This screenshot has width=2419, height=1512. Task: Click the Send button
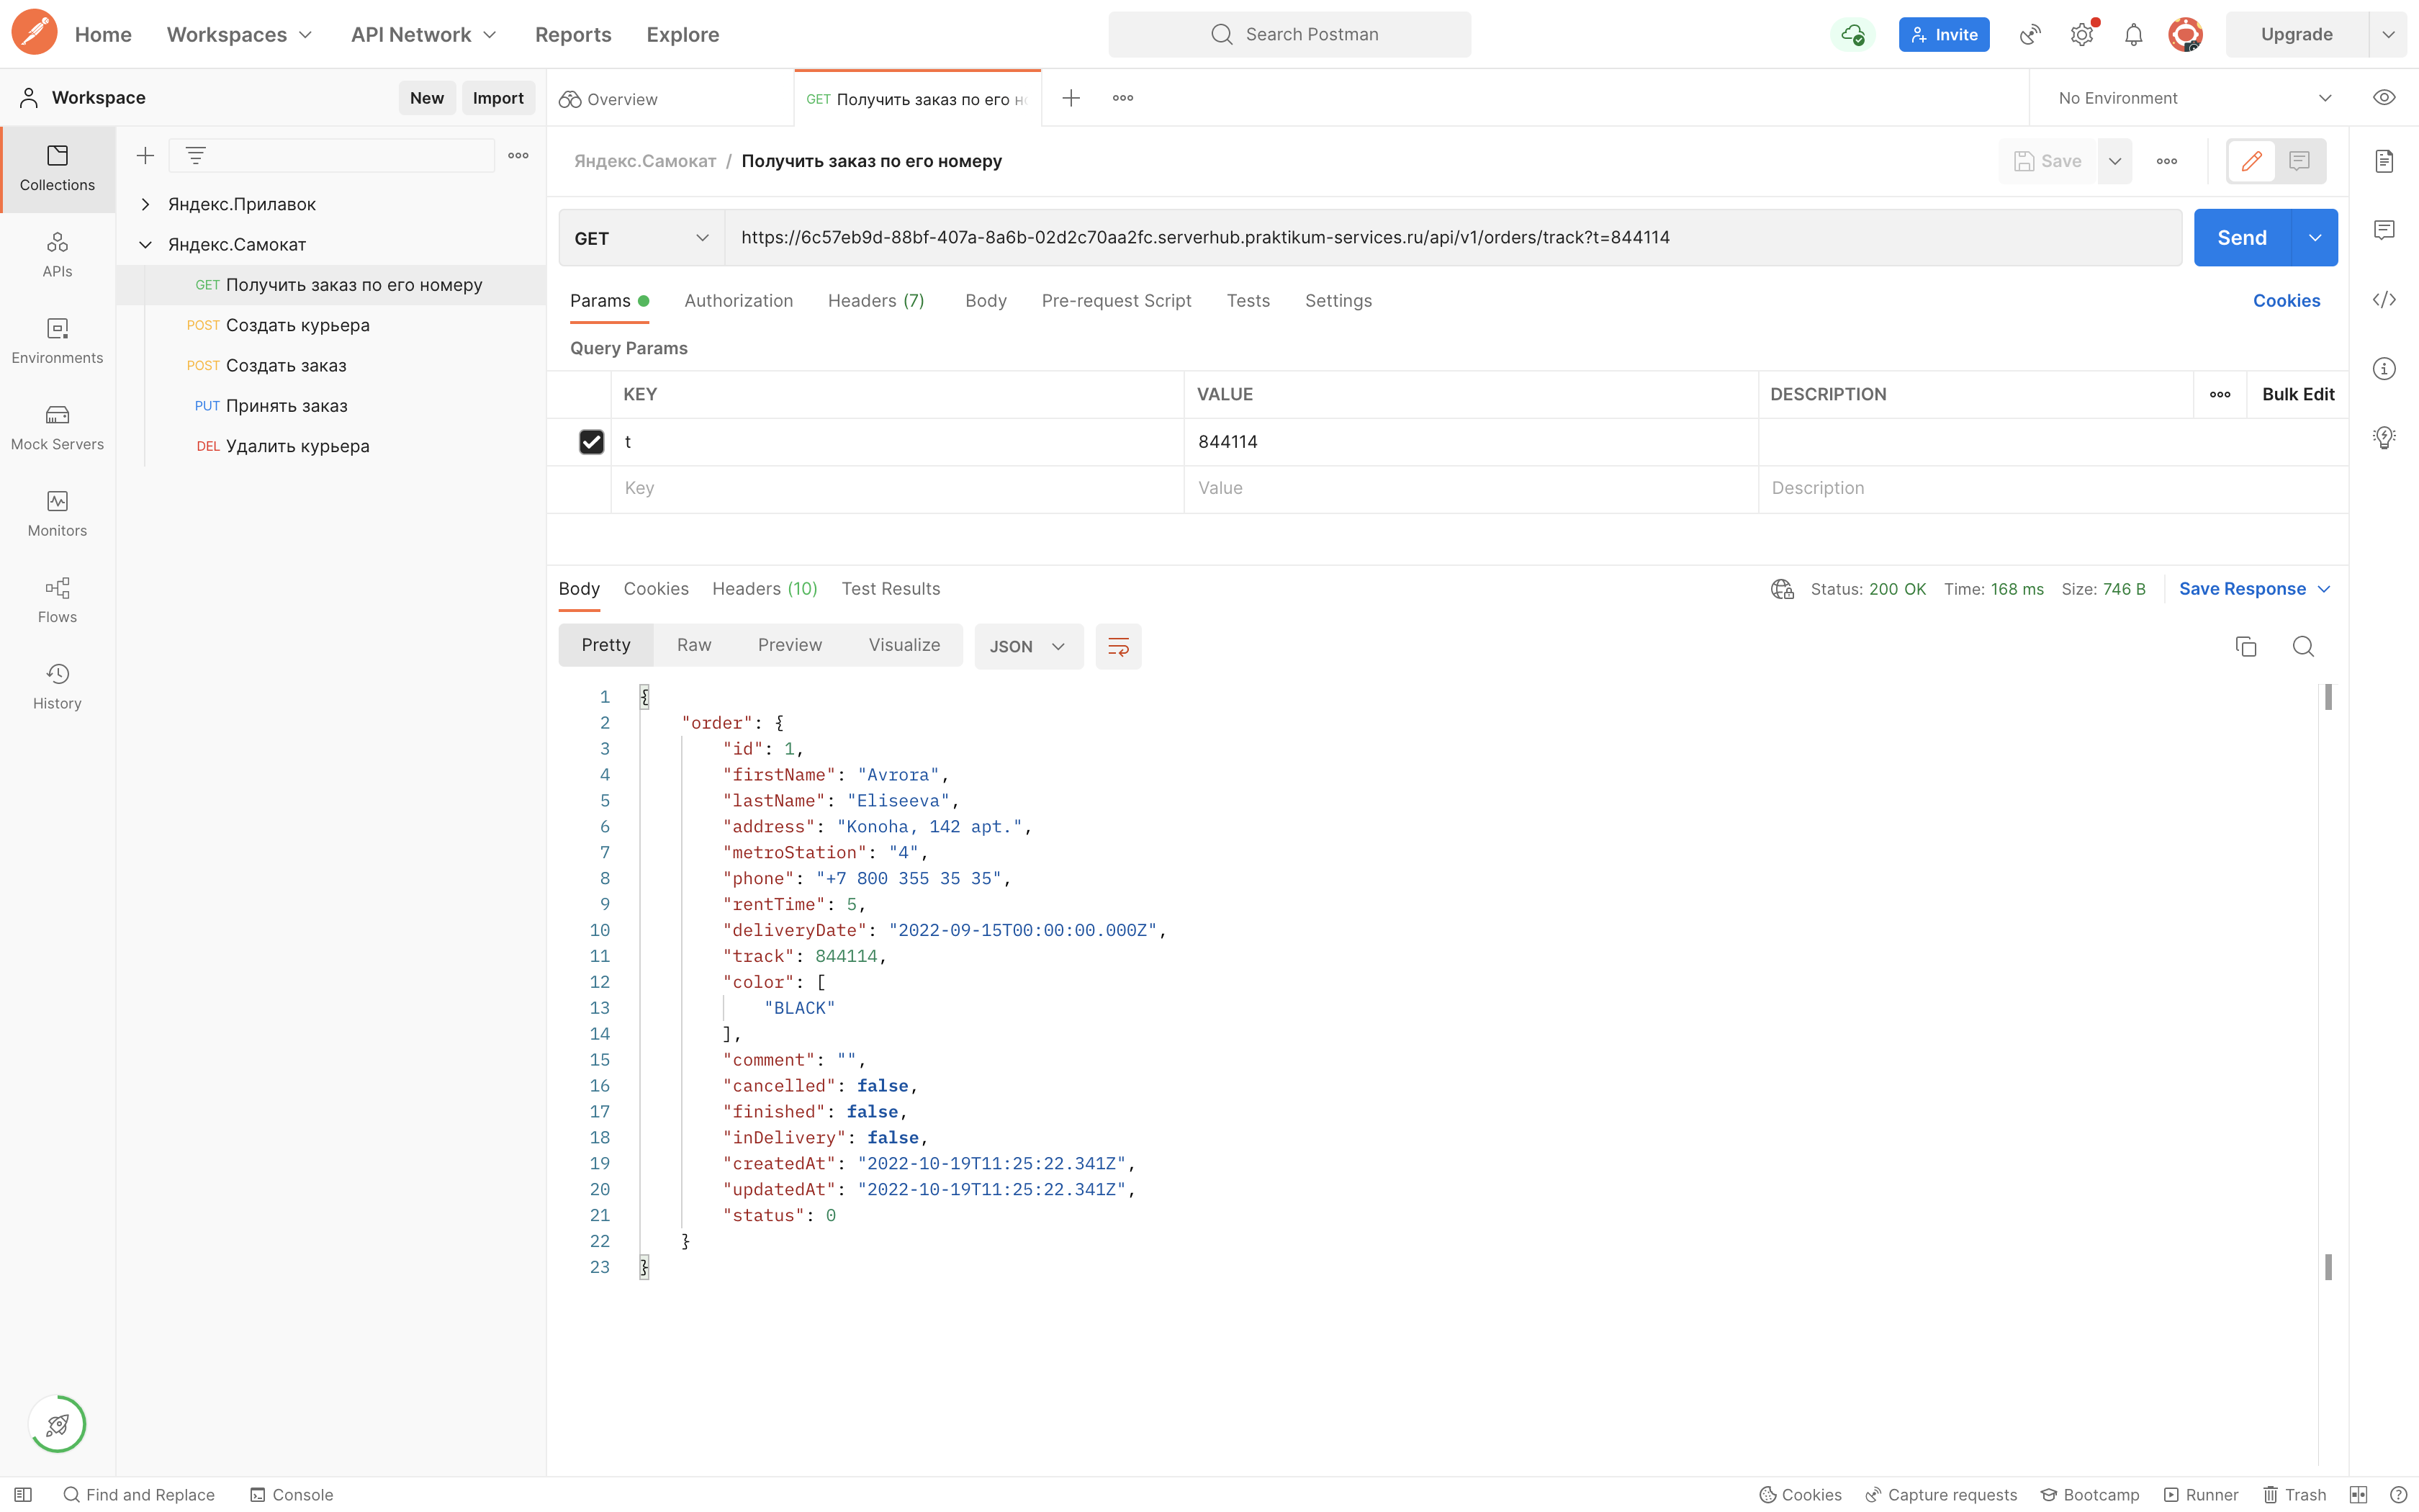(x=2243, y=237)
